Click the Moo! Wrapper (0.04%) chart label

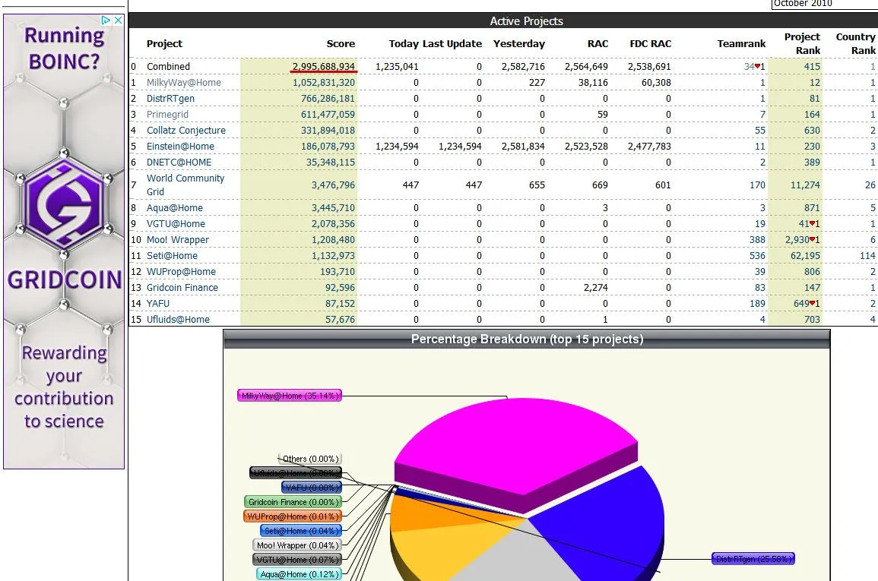297,545
